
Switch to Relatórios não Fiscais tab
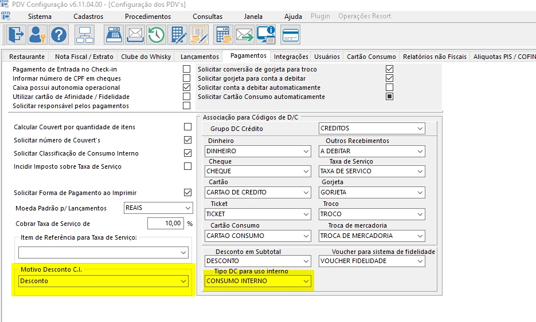tap(435, 57)
